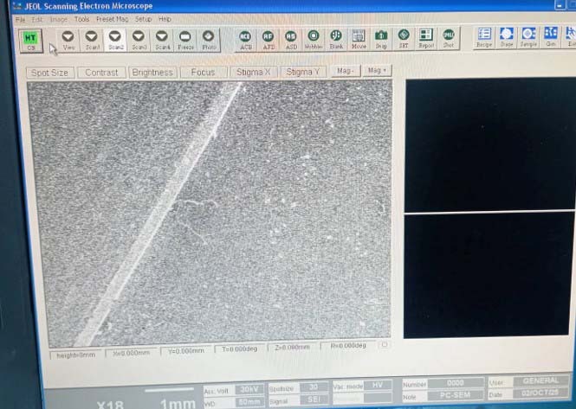Open the Report tool icon
576x409 pixels.
pyautogui.click(x=426, y=39)
